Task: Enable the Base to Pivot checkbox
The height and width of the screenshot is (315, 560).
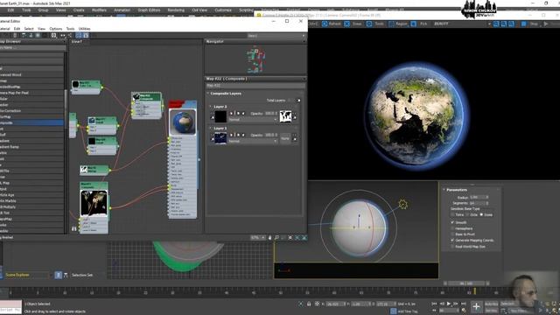Action: [452, 234]
